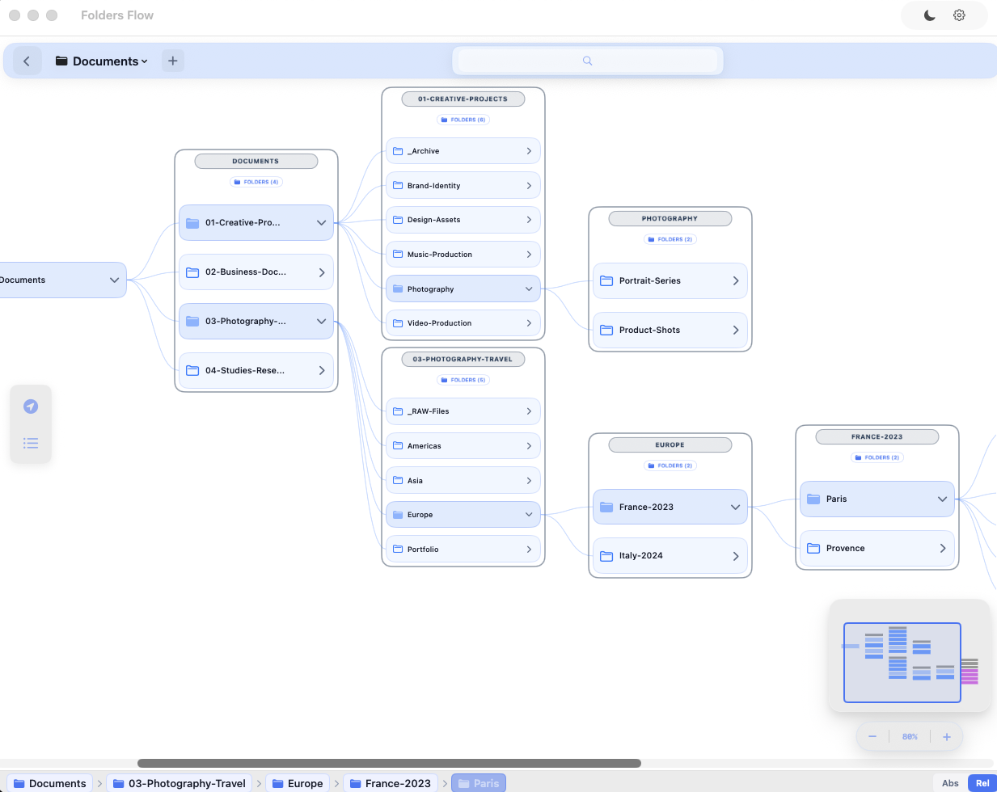
Task: Open the list view icon below the navigation arrow
Action: tap(31, 443)
